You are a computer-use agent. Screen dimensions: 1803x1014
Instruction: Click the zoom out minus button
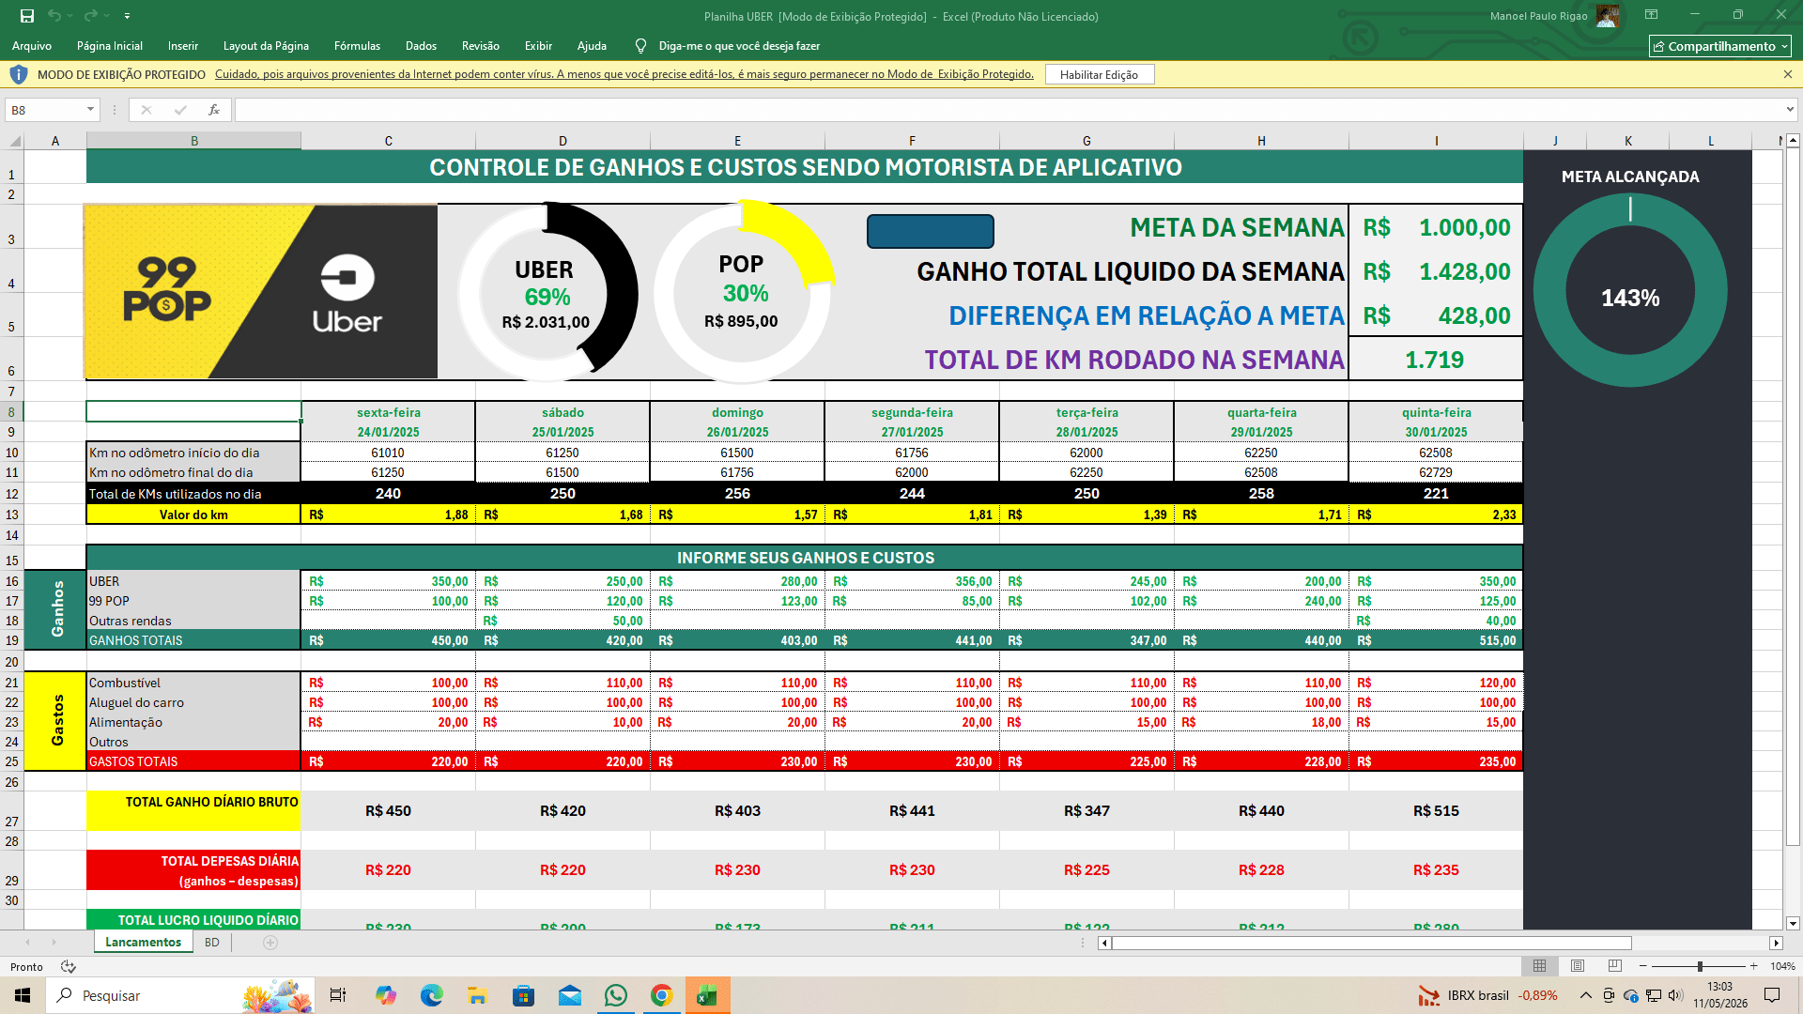click(1642, 966)
